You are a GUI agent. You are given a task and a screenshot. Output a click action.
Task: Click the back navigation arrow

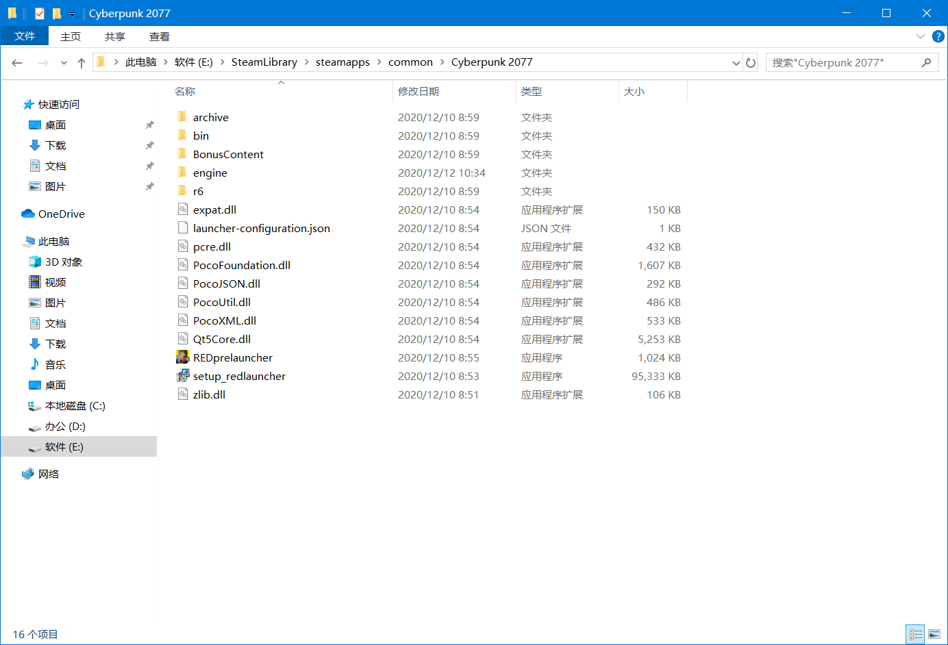click(x=17, y=62)
